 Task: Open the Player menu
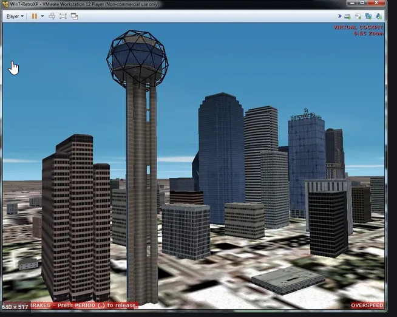point(15,16)
